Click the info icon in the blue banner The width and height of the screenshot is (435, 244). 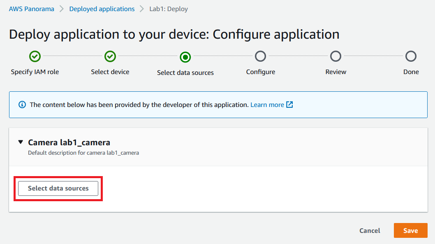click(x=22, y=105)
